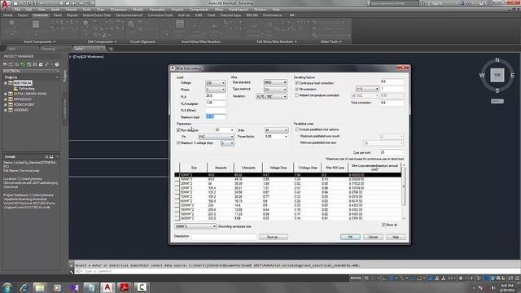Enable Ambient temperature correction checkbox
Screen dimensions: 521x293
296,95
